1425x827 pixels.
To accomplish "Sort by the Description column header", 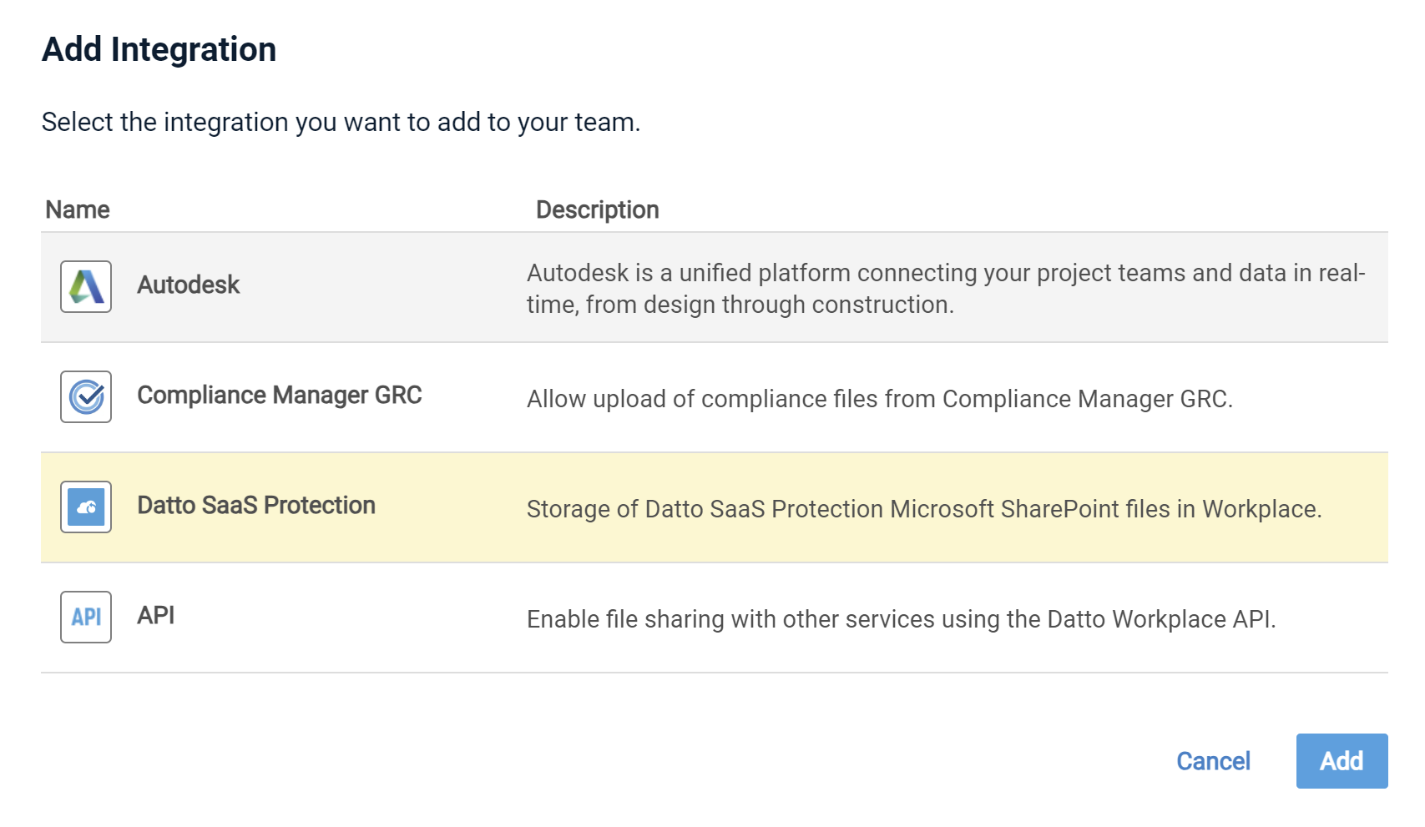I will (x=597, y=209).
